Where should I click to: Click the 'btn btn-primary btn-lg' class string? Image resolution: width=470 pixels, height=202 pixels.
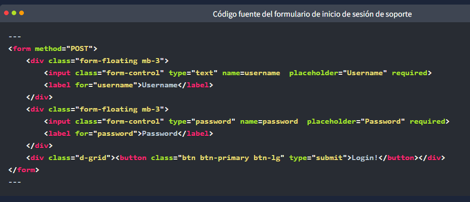click(231, 158)
